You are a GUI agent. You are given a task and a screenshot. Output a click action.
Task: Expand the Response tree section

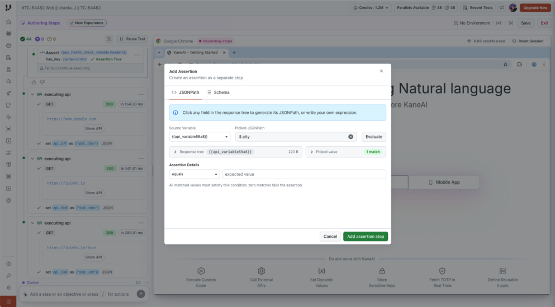point(235,152)
